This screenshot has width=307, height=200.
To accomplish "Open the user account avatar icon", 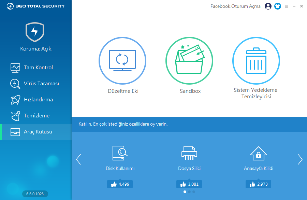I will [x=268, y=6].
